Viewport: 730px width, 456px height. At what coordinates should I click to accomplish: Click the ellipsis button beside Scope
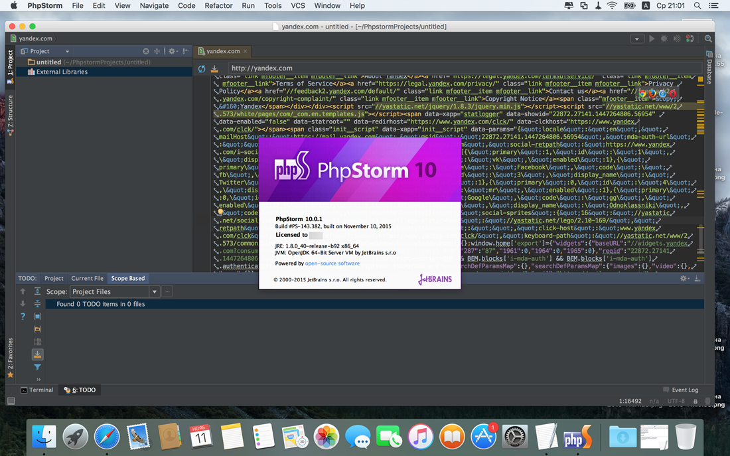click(167, 291)
